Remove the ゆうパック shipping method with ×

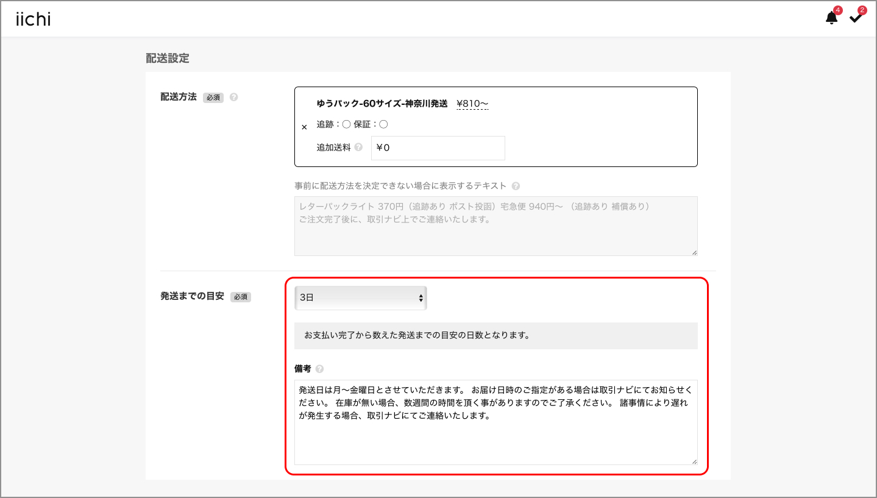304,127
